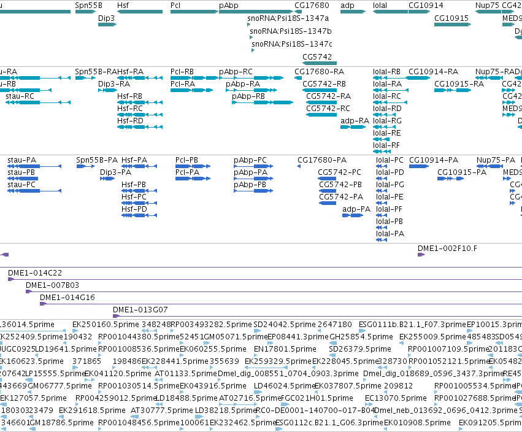Select the Hsf-RB transcript label
The width and height of the screenshot is (522, 432).
(x=129, y=96)
